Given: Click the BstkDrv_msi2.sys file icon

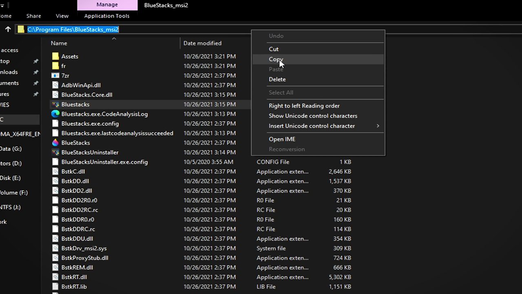Looking at the screenshot, I should point(55,248).
